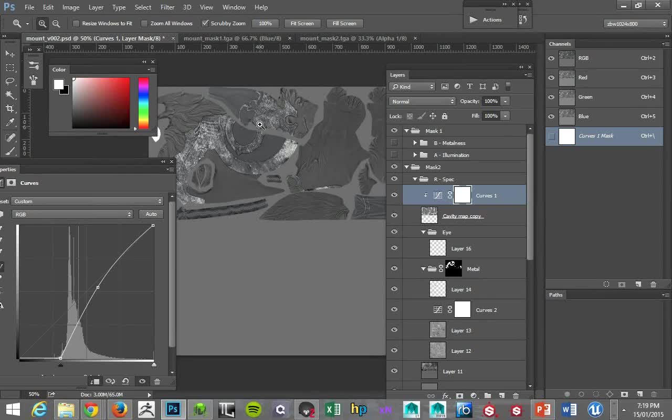The height and width of the screenshot is (420, 672).
Task: Toggle Red channel visibility
Action: click(551, 77)
